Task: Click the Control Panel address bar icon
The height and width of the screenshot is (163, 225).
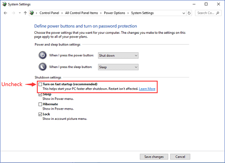Action: pyautogui.click(x=32, y=13)
